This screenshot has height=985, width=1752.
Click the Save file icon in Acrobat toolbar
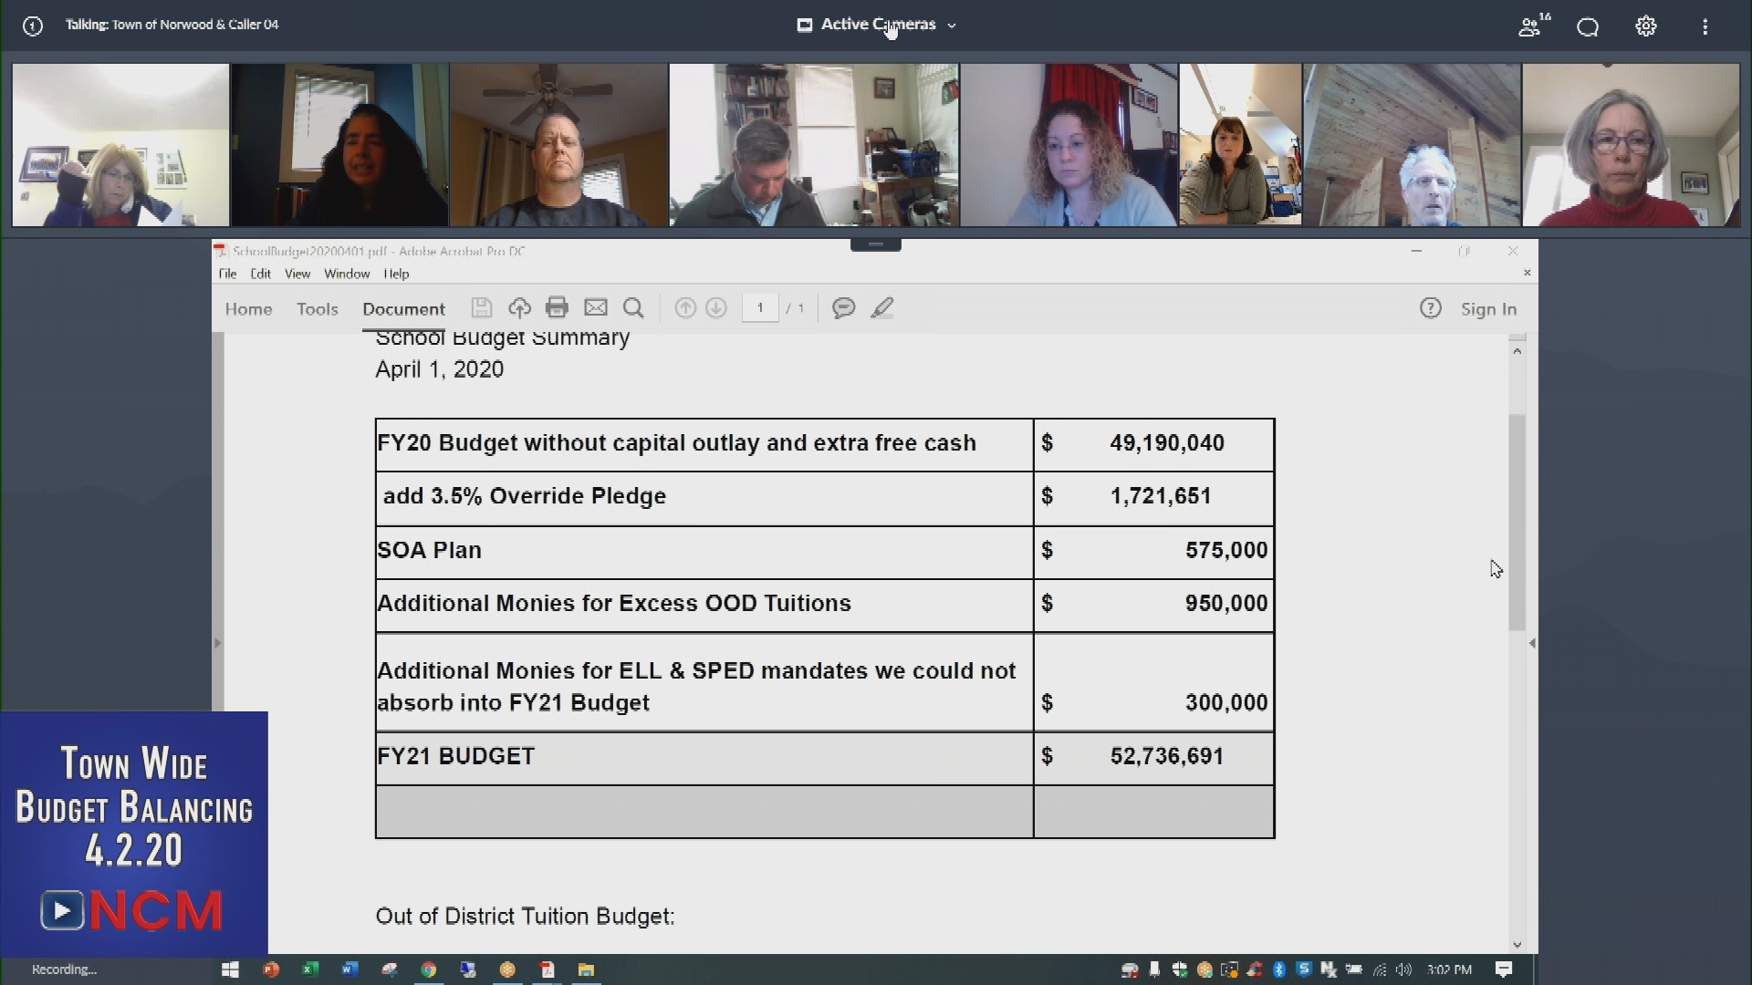click(x=481, y=308)
